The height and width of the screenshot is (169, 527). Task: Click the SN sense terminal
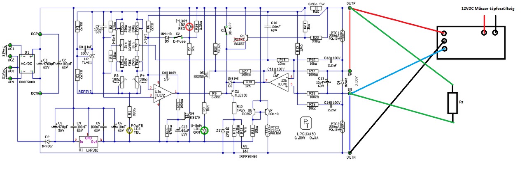[x=350, y=94]
